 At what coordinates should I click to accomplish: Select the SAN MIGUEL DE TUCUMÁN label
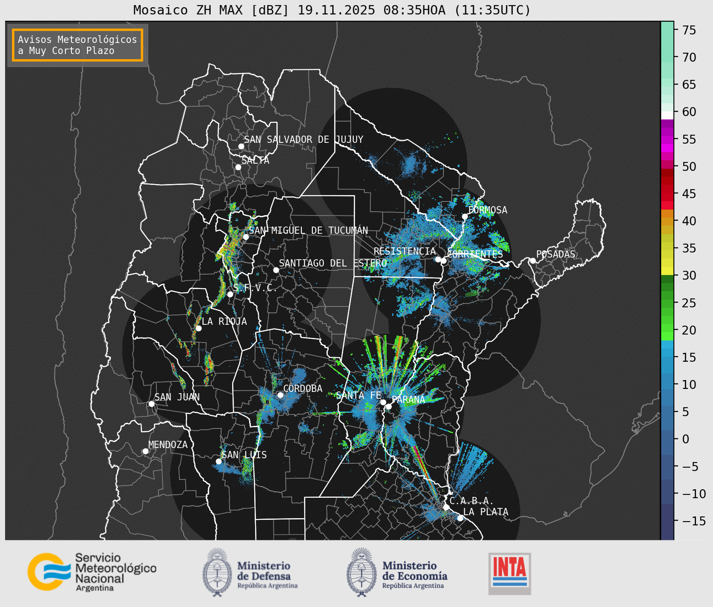tap(308, 230)
